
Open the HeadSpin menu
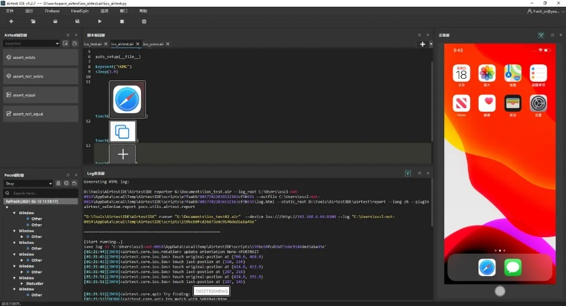79,11
